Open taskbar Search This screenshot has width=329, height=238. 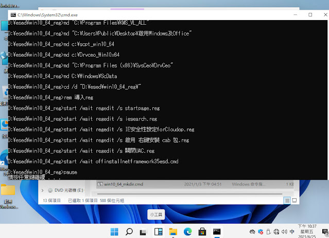129,232
